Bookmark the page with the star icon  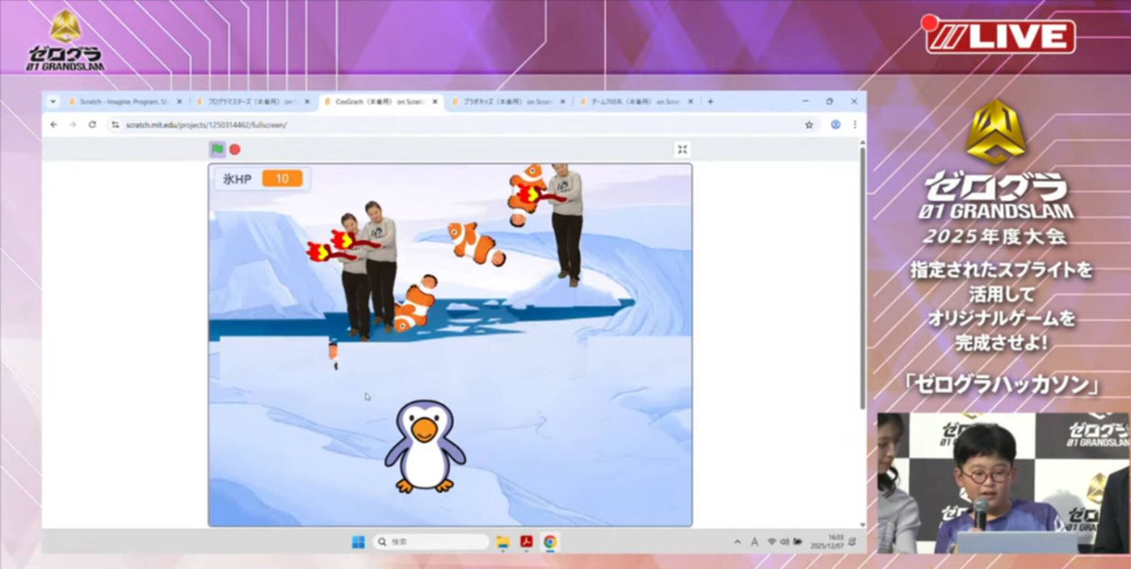point(809,125)
